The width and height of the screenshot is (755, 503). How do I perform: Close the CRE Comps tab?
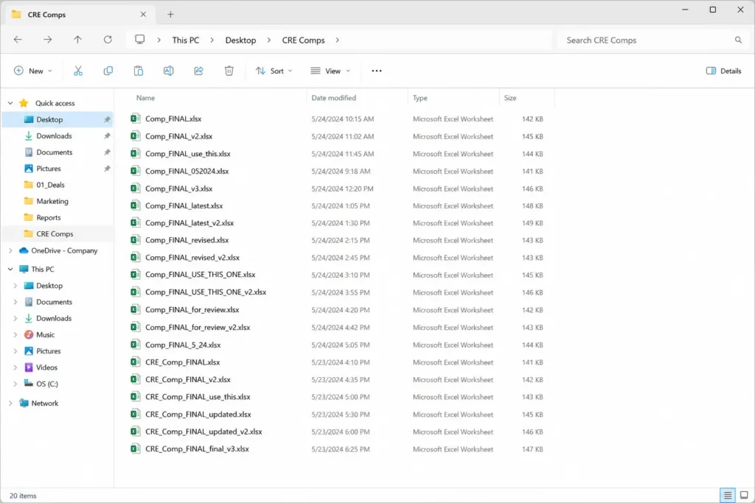coord(143,15)
